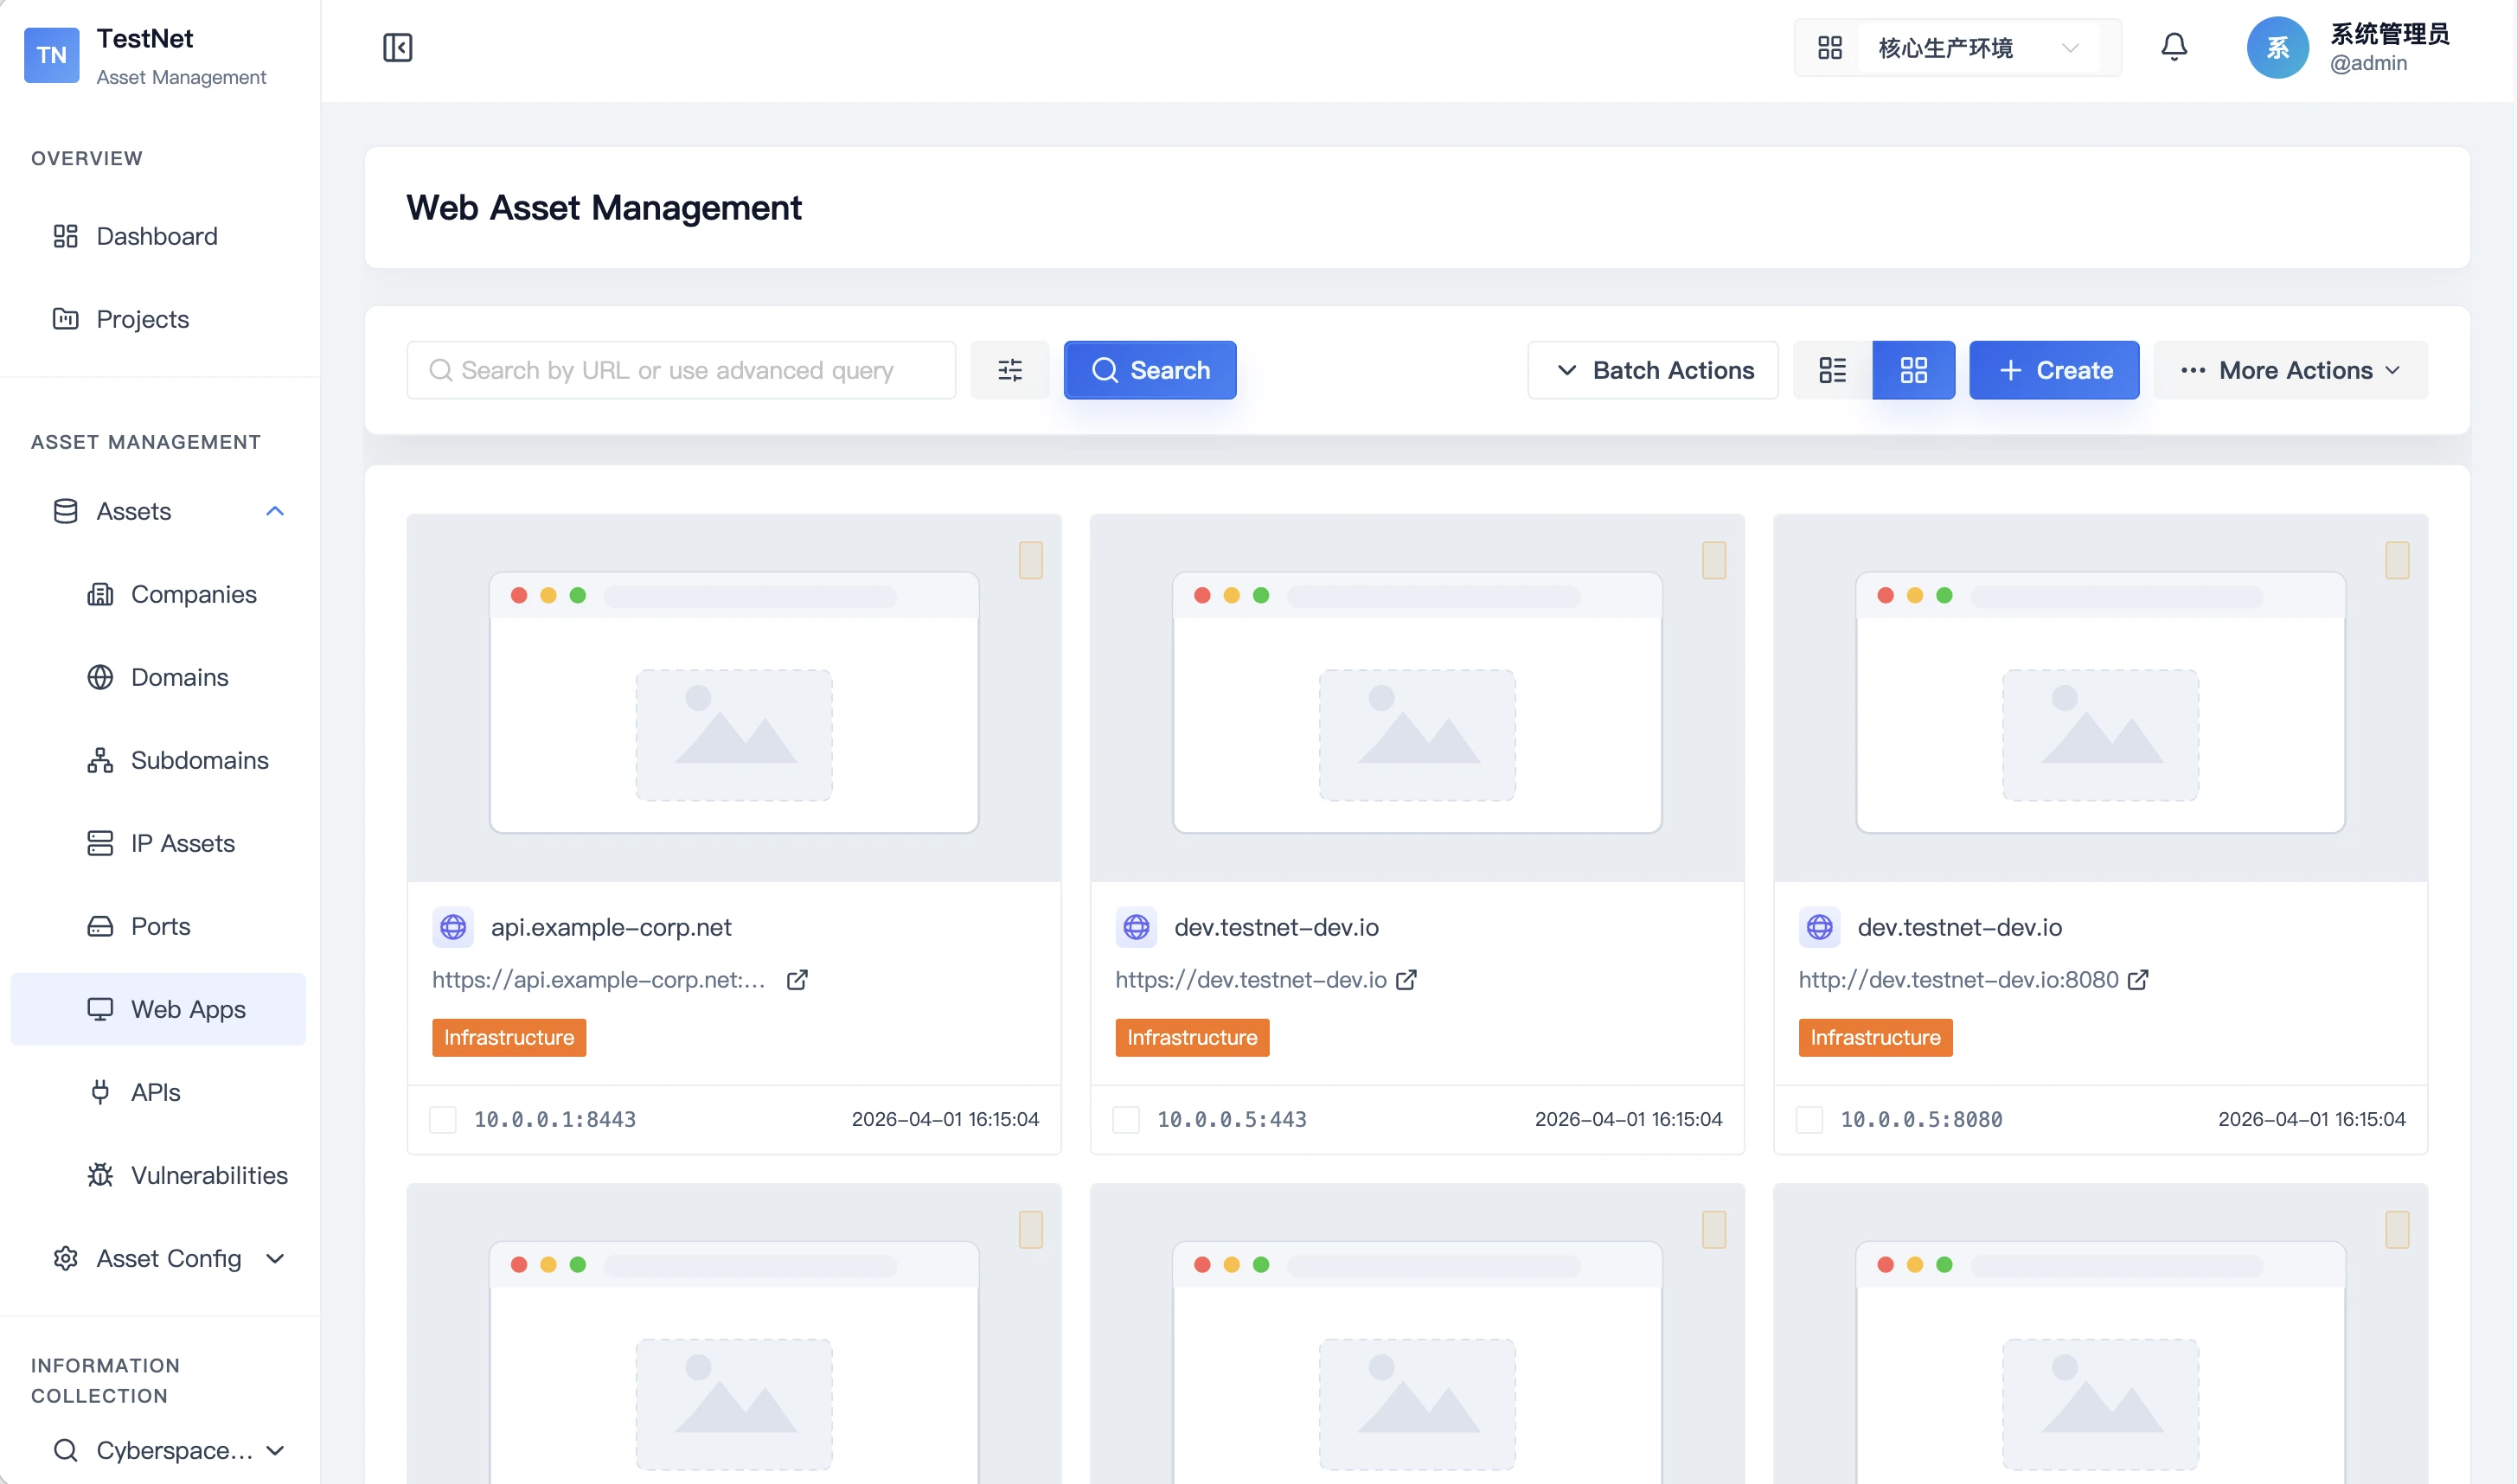The width and height of the screenshot is (2517, 1484).
Task: Click the beige corner marker on api.example-corp.net thumbnail
Action: coord(1031,560)
